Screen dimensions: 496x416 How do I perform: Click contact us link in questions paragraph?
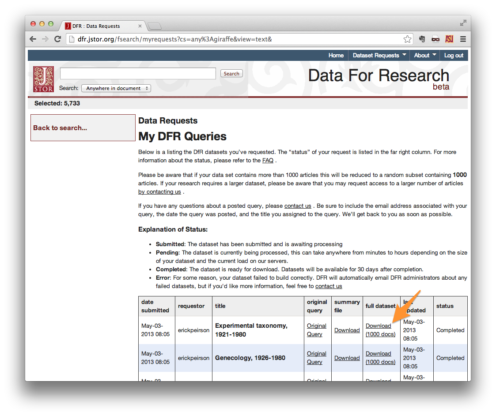pos(298,206)
